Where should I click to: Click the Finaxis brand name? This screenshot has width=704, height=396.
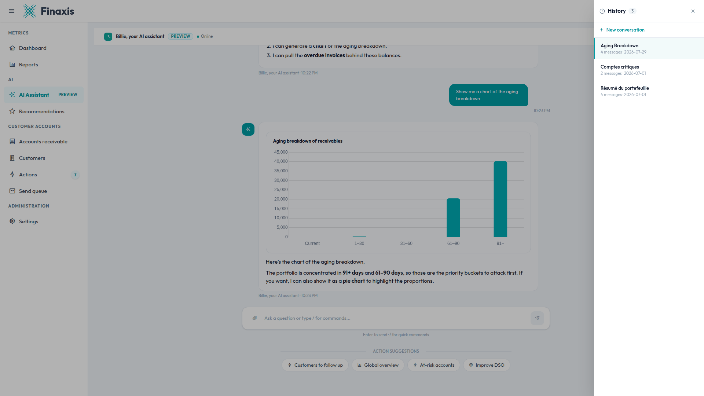[x=57, y=11]
